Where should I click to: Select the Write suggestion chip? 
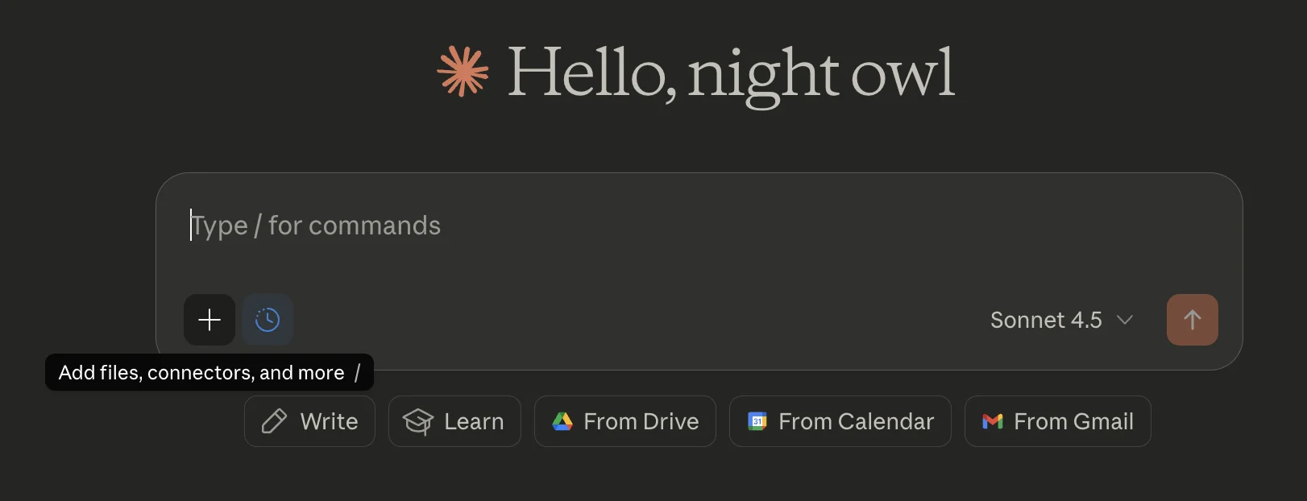[309, 421]
